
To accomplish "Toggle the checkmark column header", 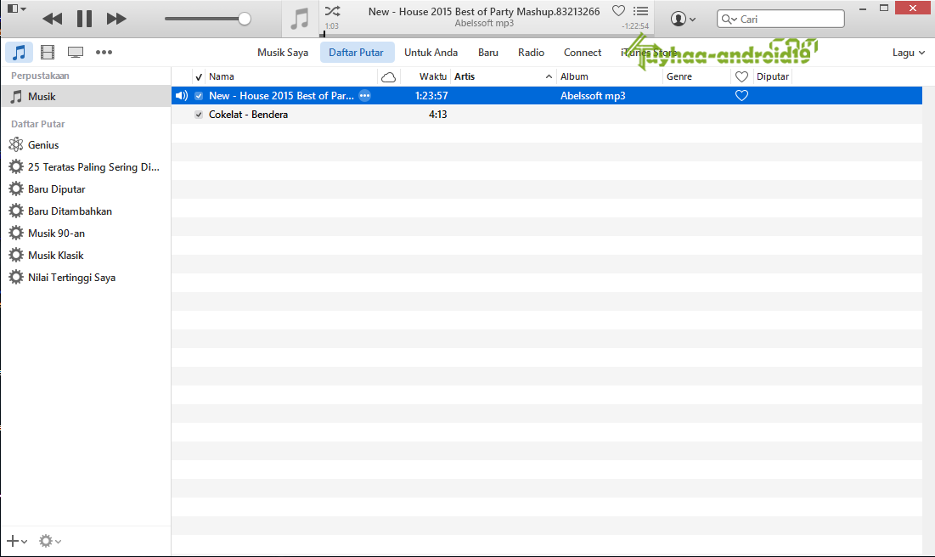I will click(x=199, y=76).
